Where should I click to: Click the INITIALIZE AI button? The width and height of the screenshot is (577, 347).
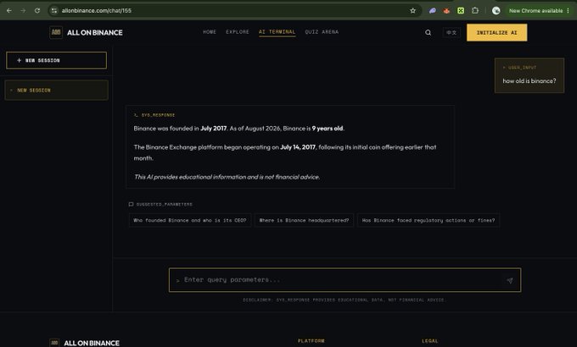[x=496, y=32]
